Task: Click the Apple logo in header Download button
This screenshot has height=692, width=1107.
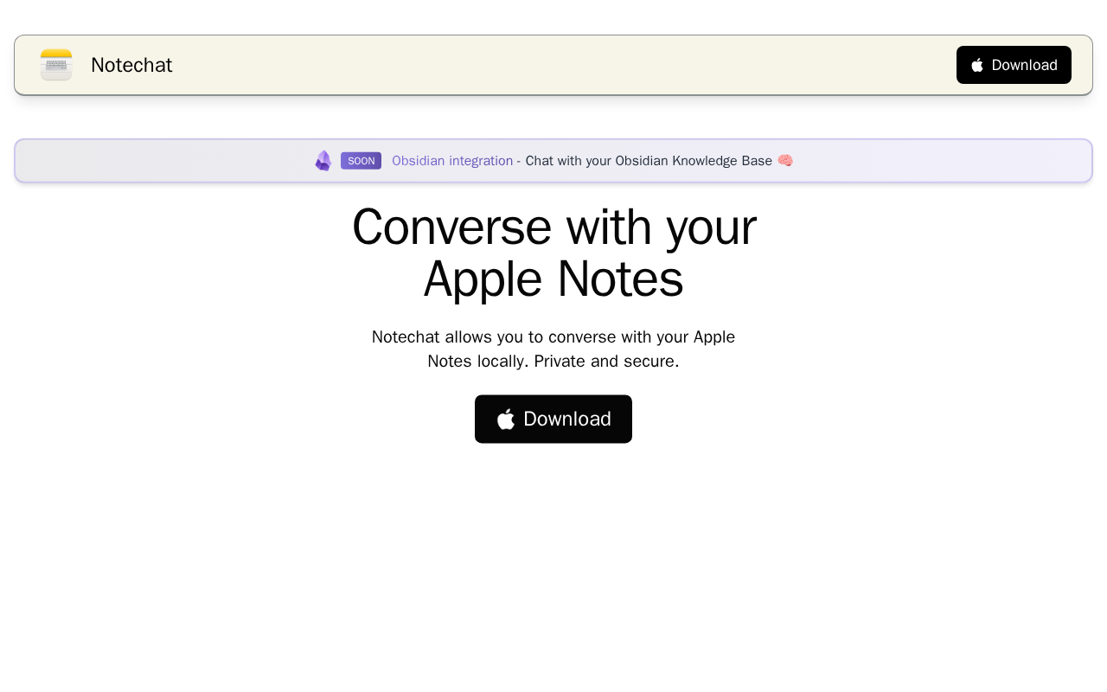Action: [x=977, y=65]
